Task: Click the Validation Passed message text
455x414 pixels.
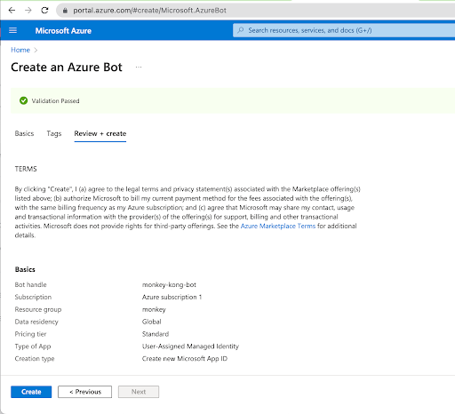Action: 55,101
